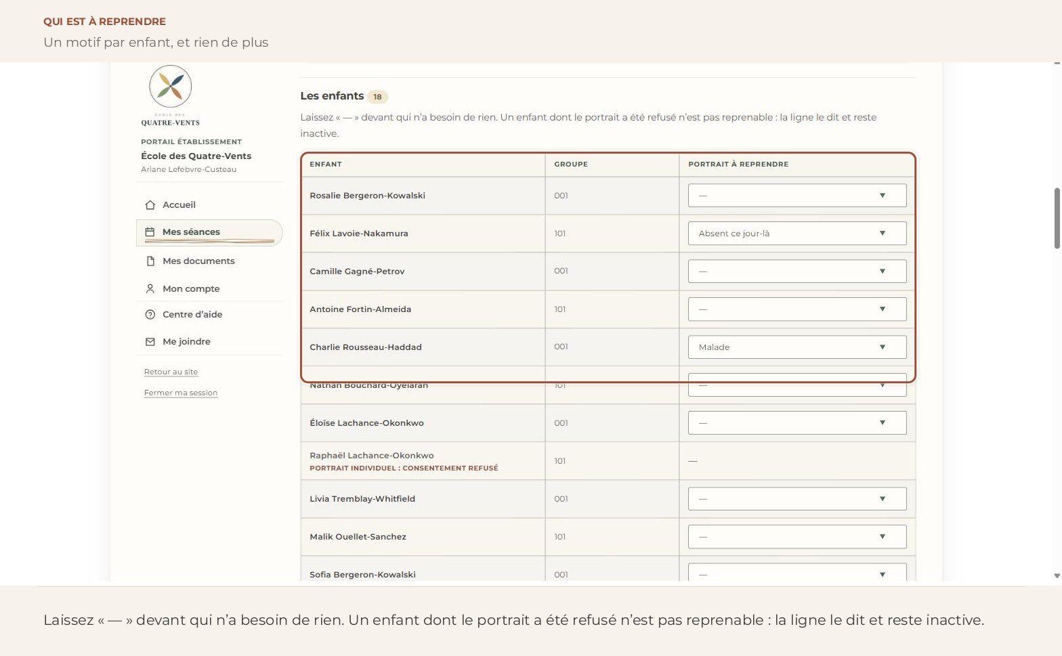Click the PORTRAIT À REPRENDRE column header
The image size is (1062, 656).
[x=738, y=165]
